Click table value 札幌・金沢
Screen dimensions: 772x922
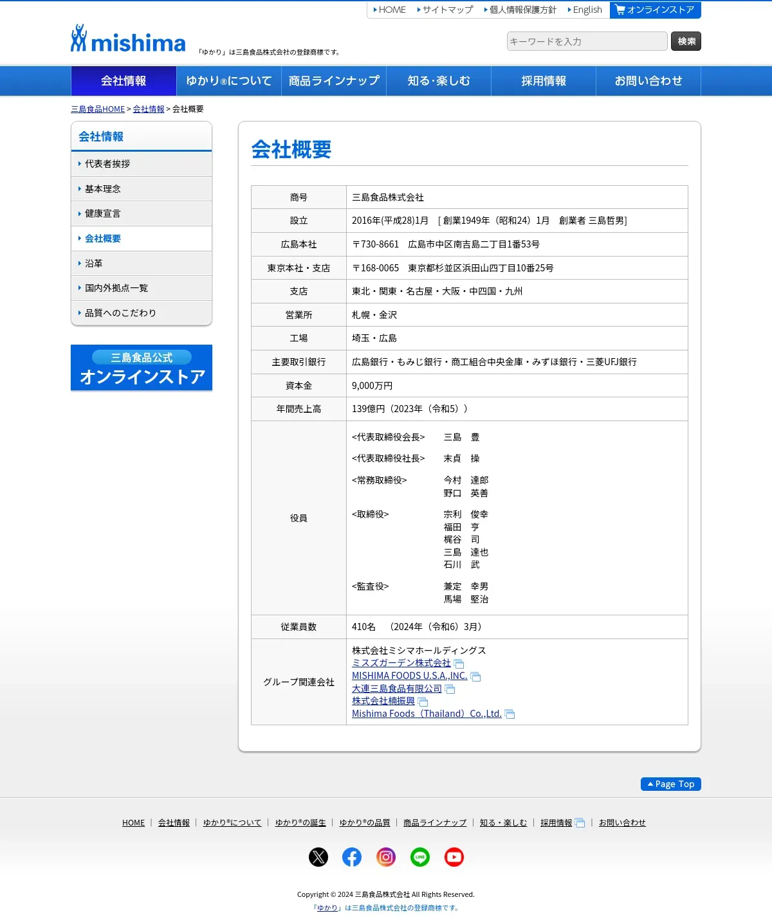click(374, 315)
